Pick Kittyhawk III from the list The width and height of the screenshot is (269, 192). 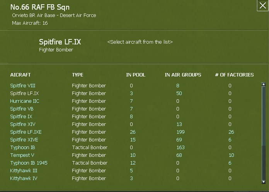(x=24, y=171)
